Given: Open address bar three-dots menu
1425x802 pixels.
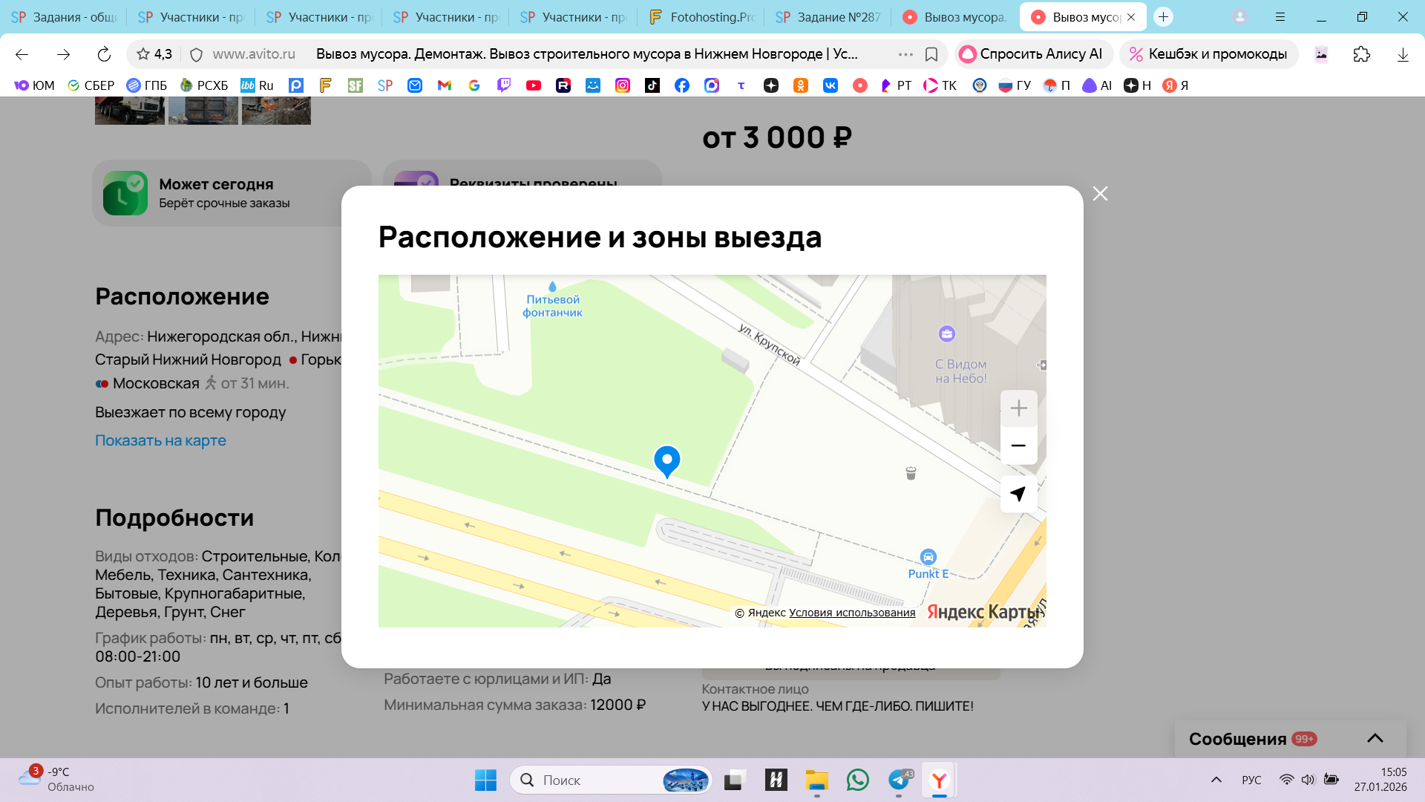Looking at the screenshot, I should click(x=905, y=54).
